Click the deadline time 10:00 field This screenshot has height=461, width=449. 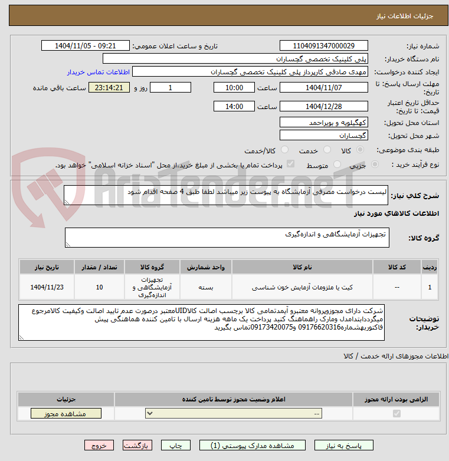pos(234,88)
